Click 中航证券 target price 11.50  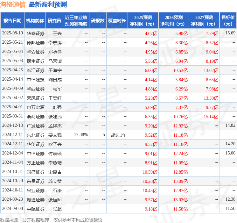(x=230, y=208)
